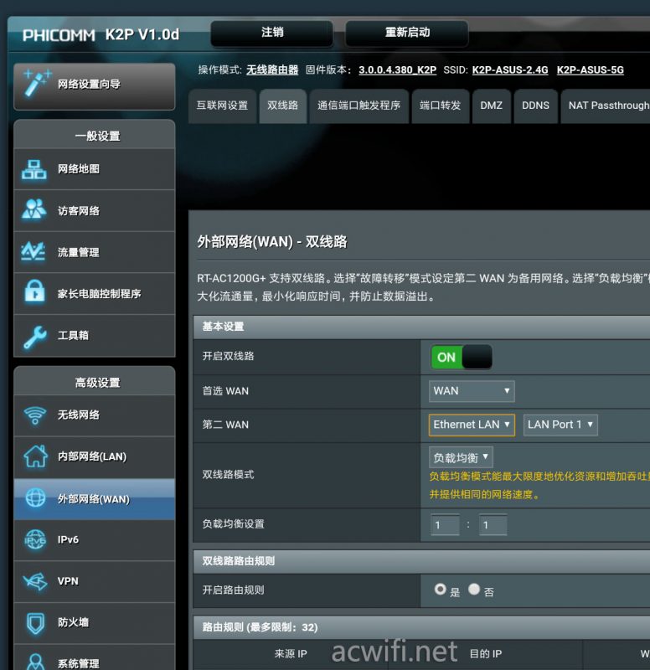Click the Firewall shield icon (防火墙)
Screen dimensions: 650x670
(35, 623)
